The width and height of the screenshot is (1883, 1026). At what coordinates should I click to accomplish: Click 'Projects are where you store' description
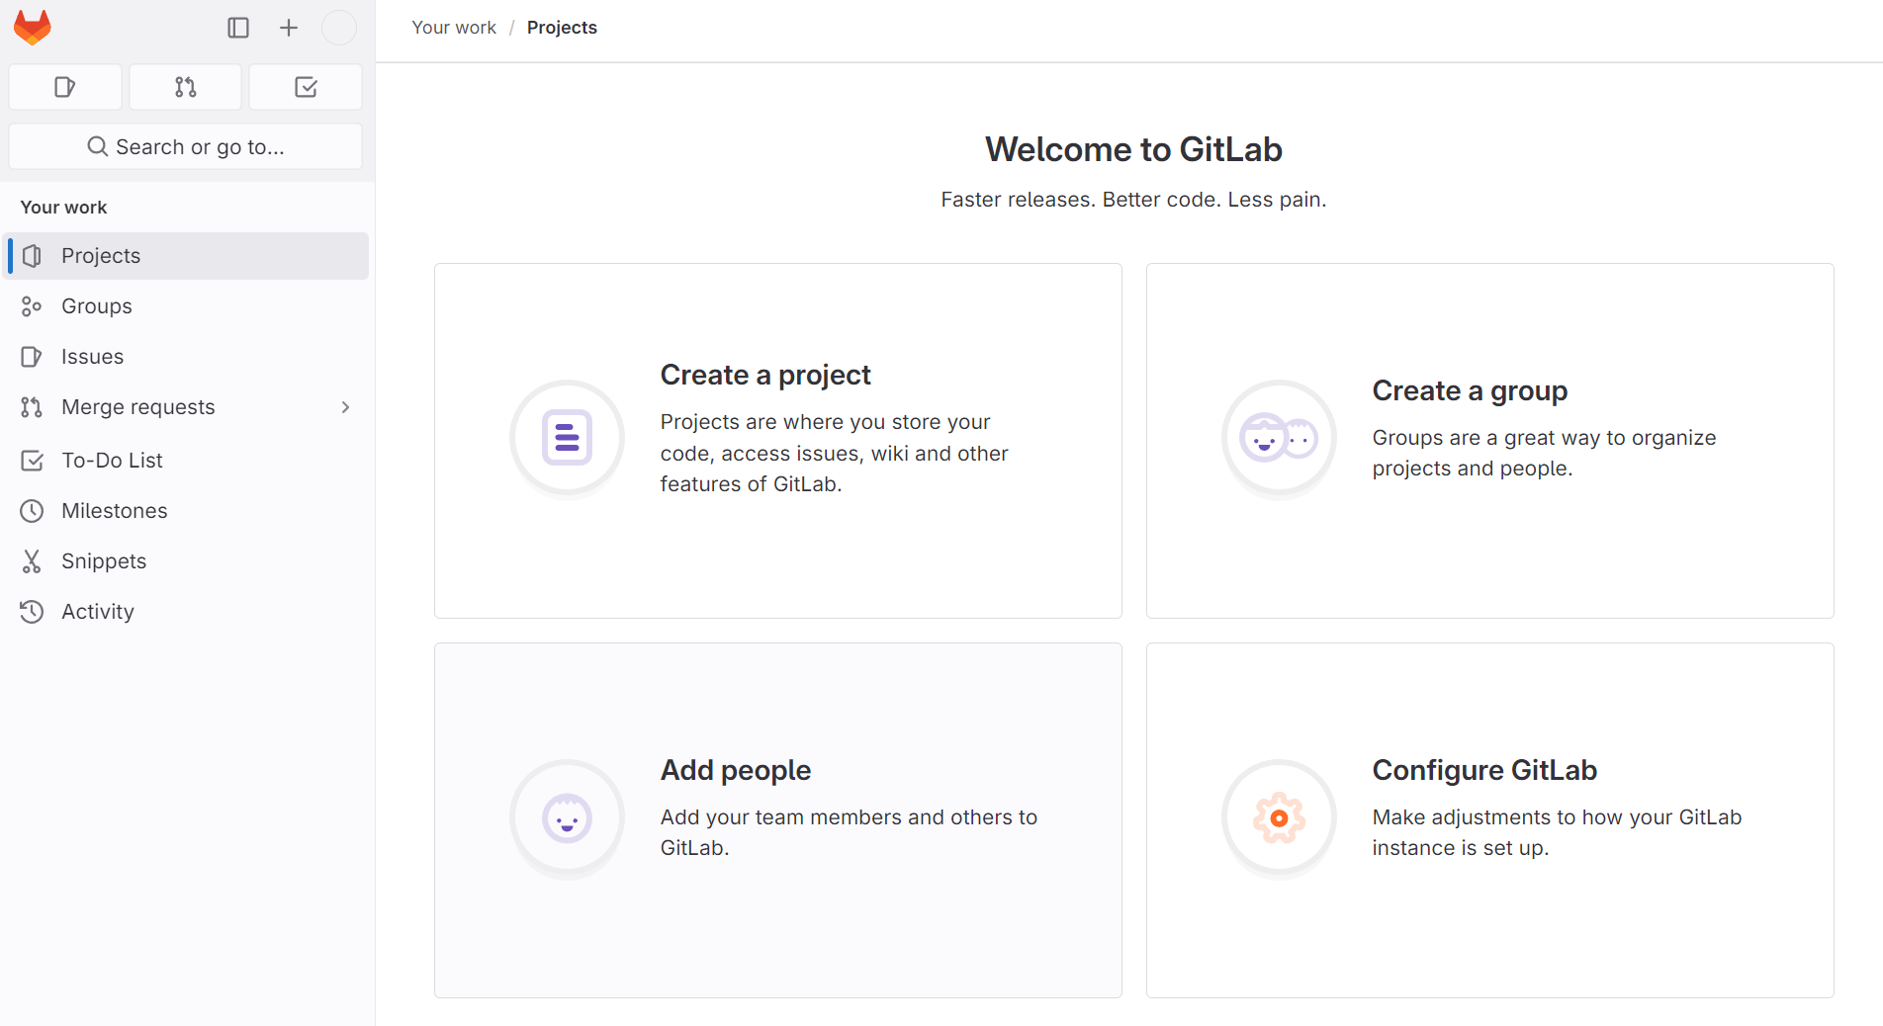click(x=835, y=453)
